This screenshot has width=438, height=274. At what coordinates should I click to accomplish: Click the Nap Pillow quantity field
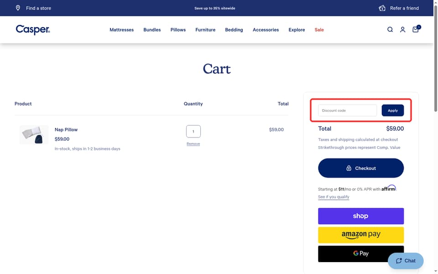(193, 131)
